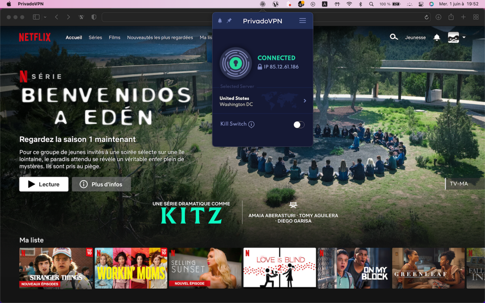
Task: Open the Workin' Moms thumbnail
Action: pos(131,268)
